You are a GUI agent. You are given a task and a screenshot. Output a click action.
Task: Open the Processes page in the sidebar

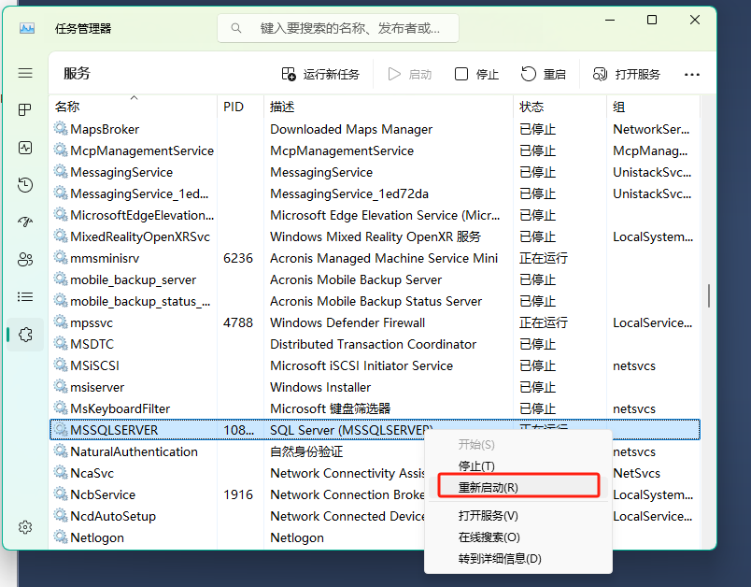[x=24, y=109]
